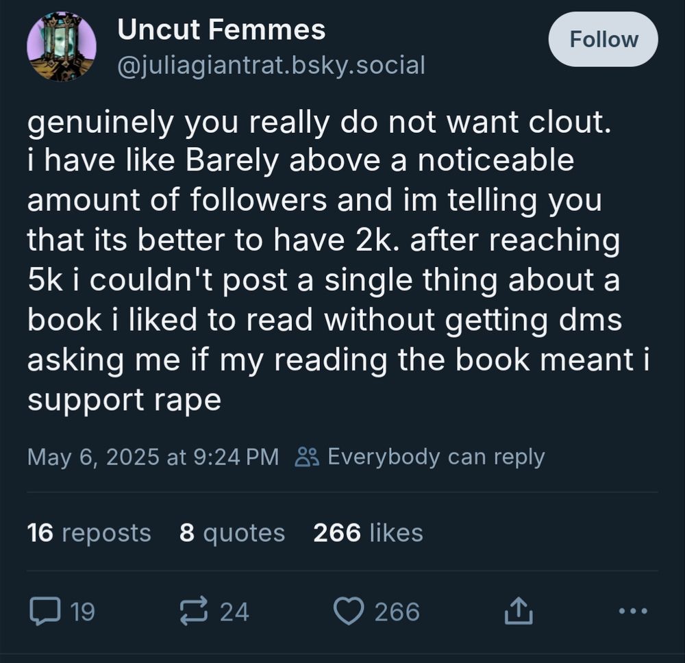The image size is (685, 663).
Task: Click the repost arrows icon
Action: point(195,610)
